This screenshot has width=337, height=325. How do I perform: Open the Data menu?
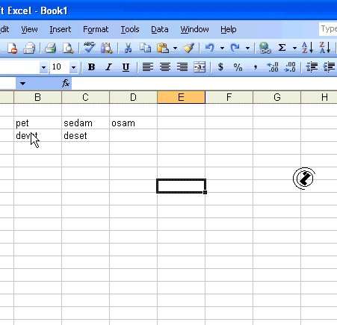point(160,29)
